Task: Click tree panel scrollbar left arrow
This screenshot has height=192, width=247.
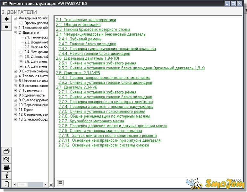Action: 15,184
